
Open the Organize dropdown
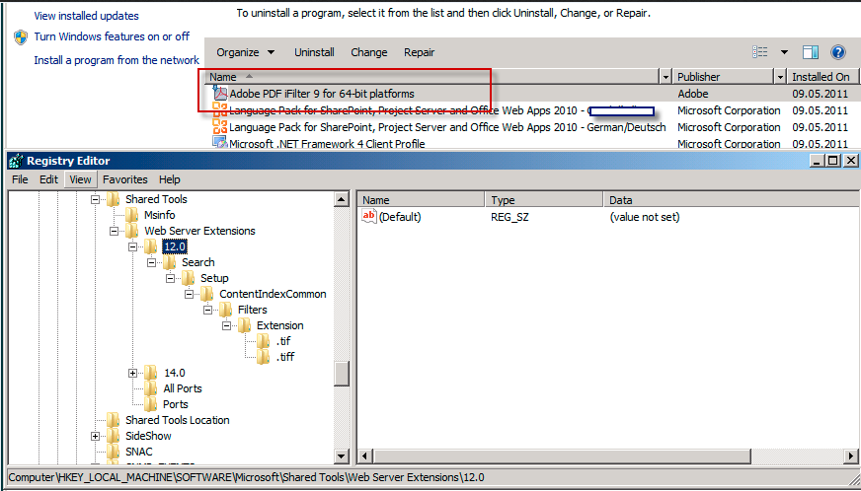coord(245,52)
